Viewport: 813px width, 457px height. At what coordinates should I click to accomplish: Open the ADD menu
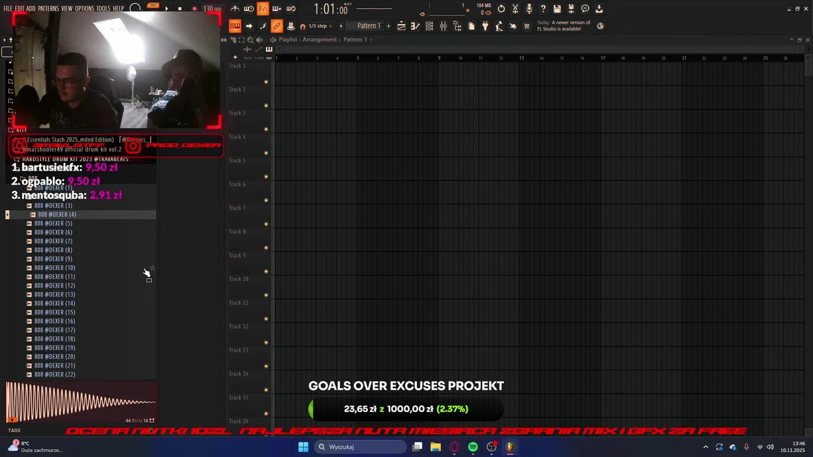[x=31, y=9]
